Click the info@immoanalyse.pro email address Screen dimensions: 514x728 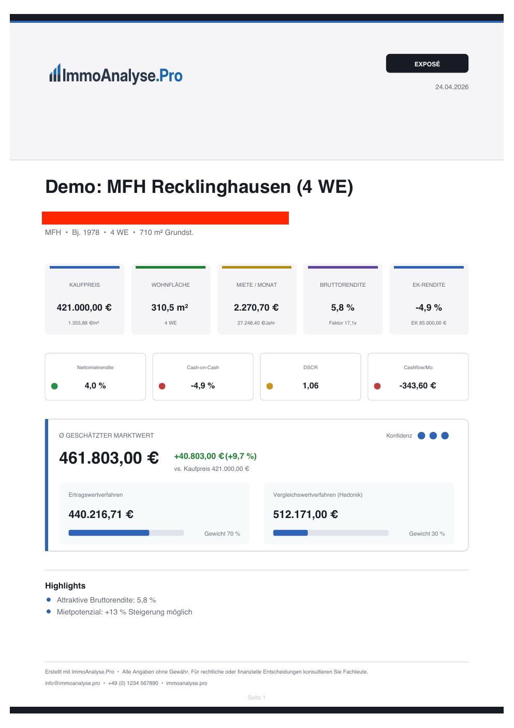72,683
